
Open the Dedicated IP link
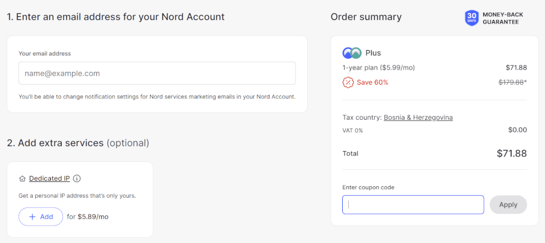[49, 178]
